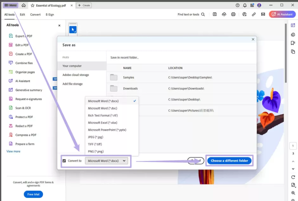Open the Menu button

[10, 5]
